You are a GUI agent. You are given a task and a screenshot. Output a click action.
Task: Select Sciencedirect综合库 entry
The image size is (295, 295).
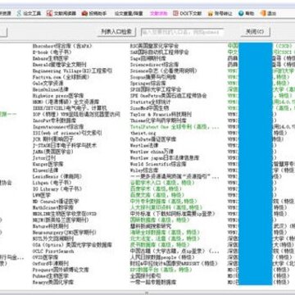154,65
